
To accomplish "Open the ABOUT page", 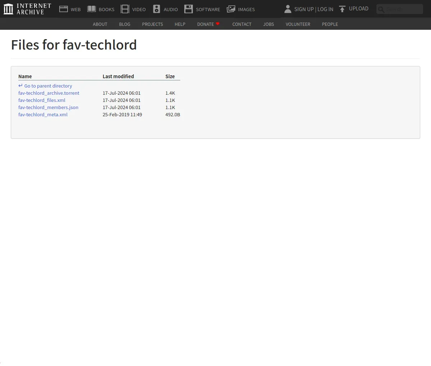I will point(100,24).
